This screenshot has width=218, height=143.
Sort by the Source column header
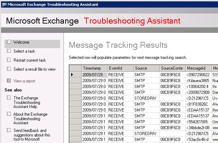coord(146,68)
